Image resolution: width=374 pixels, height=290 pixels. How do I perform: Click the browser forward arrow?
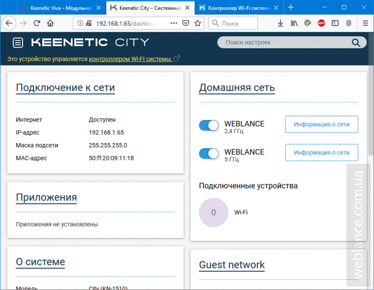click(23, 23)
